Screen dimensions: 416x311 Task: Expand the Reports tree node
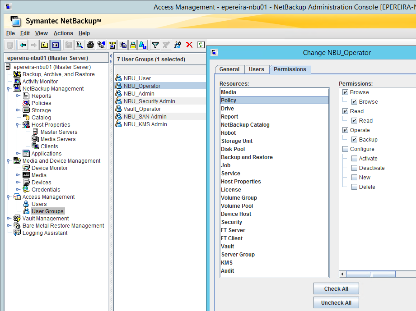[18, 96]
